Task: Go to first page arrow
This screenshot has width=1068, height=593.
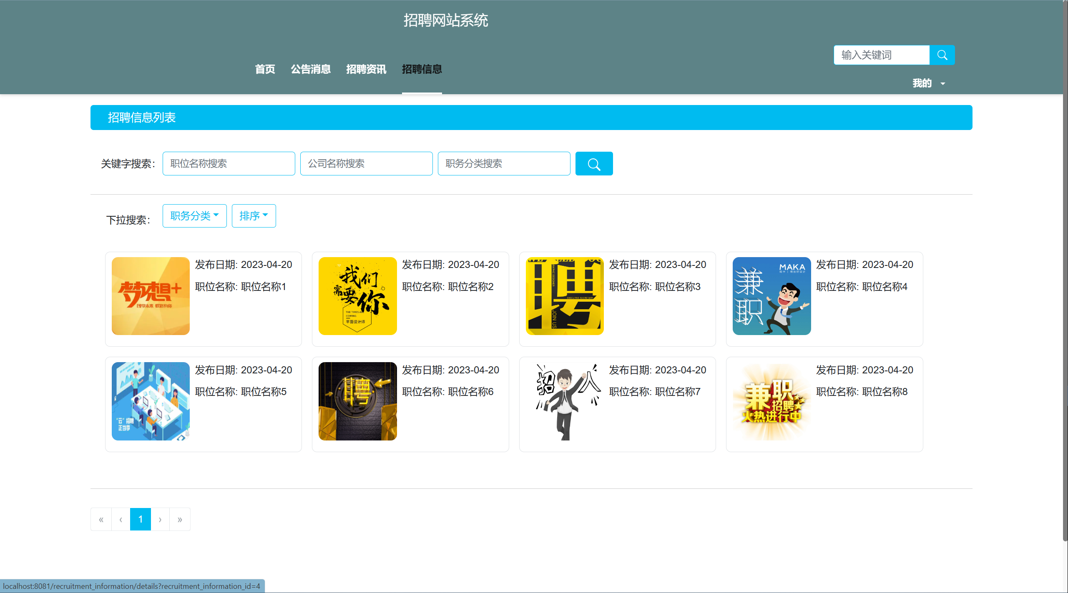Action: pos(101,519)
